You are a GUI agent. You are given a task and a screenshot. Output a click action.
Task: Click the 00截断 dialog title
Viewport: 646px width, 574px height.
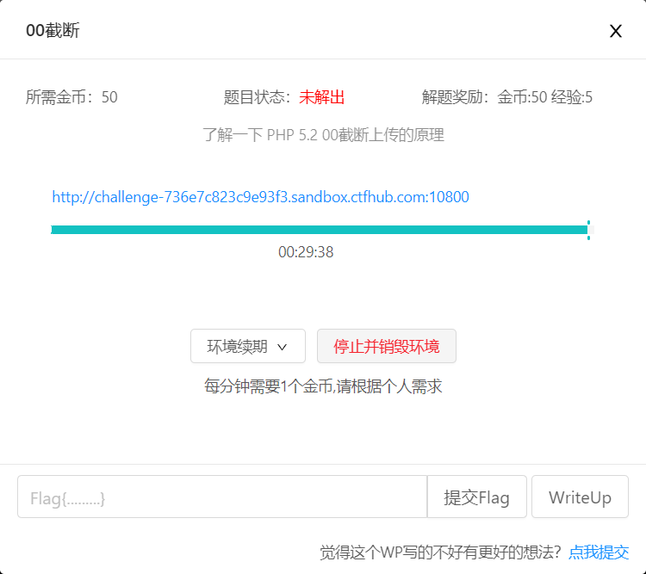53,31
